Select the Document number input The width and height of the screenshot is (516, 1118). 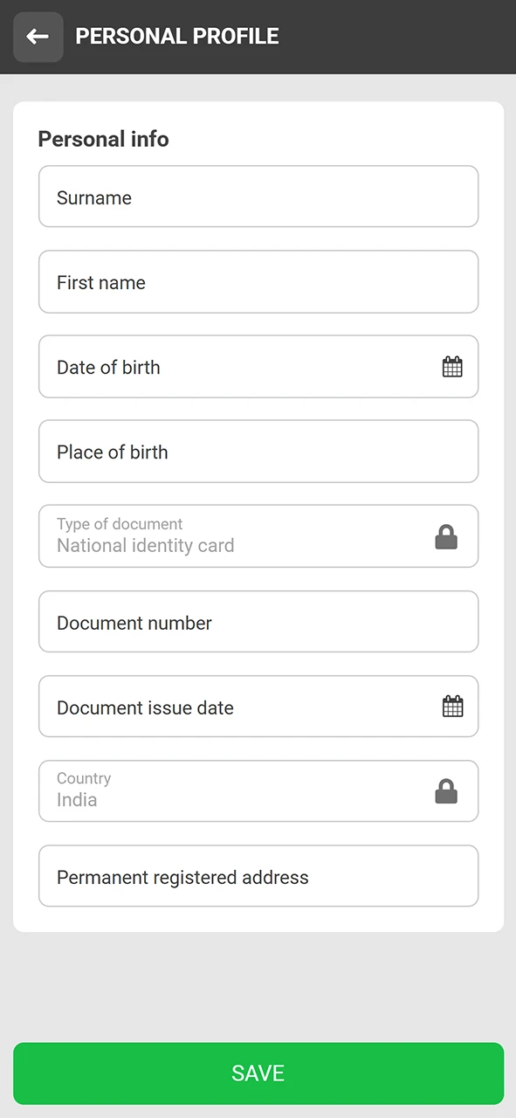click(258, 621)
